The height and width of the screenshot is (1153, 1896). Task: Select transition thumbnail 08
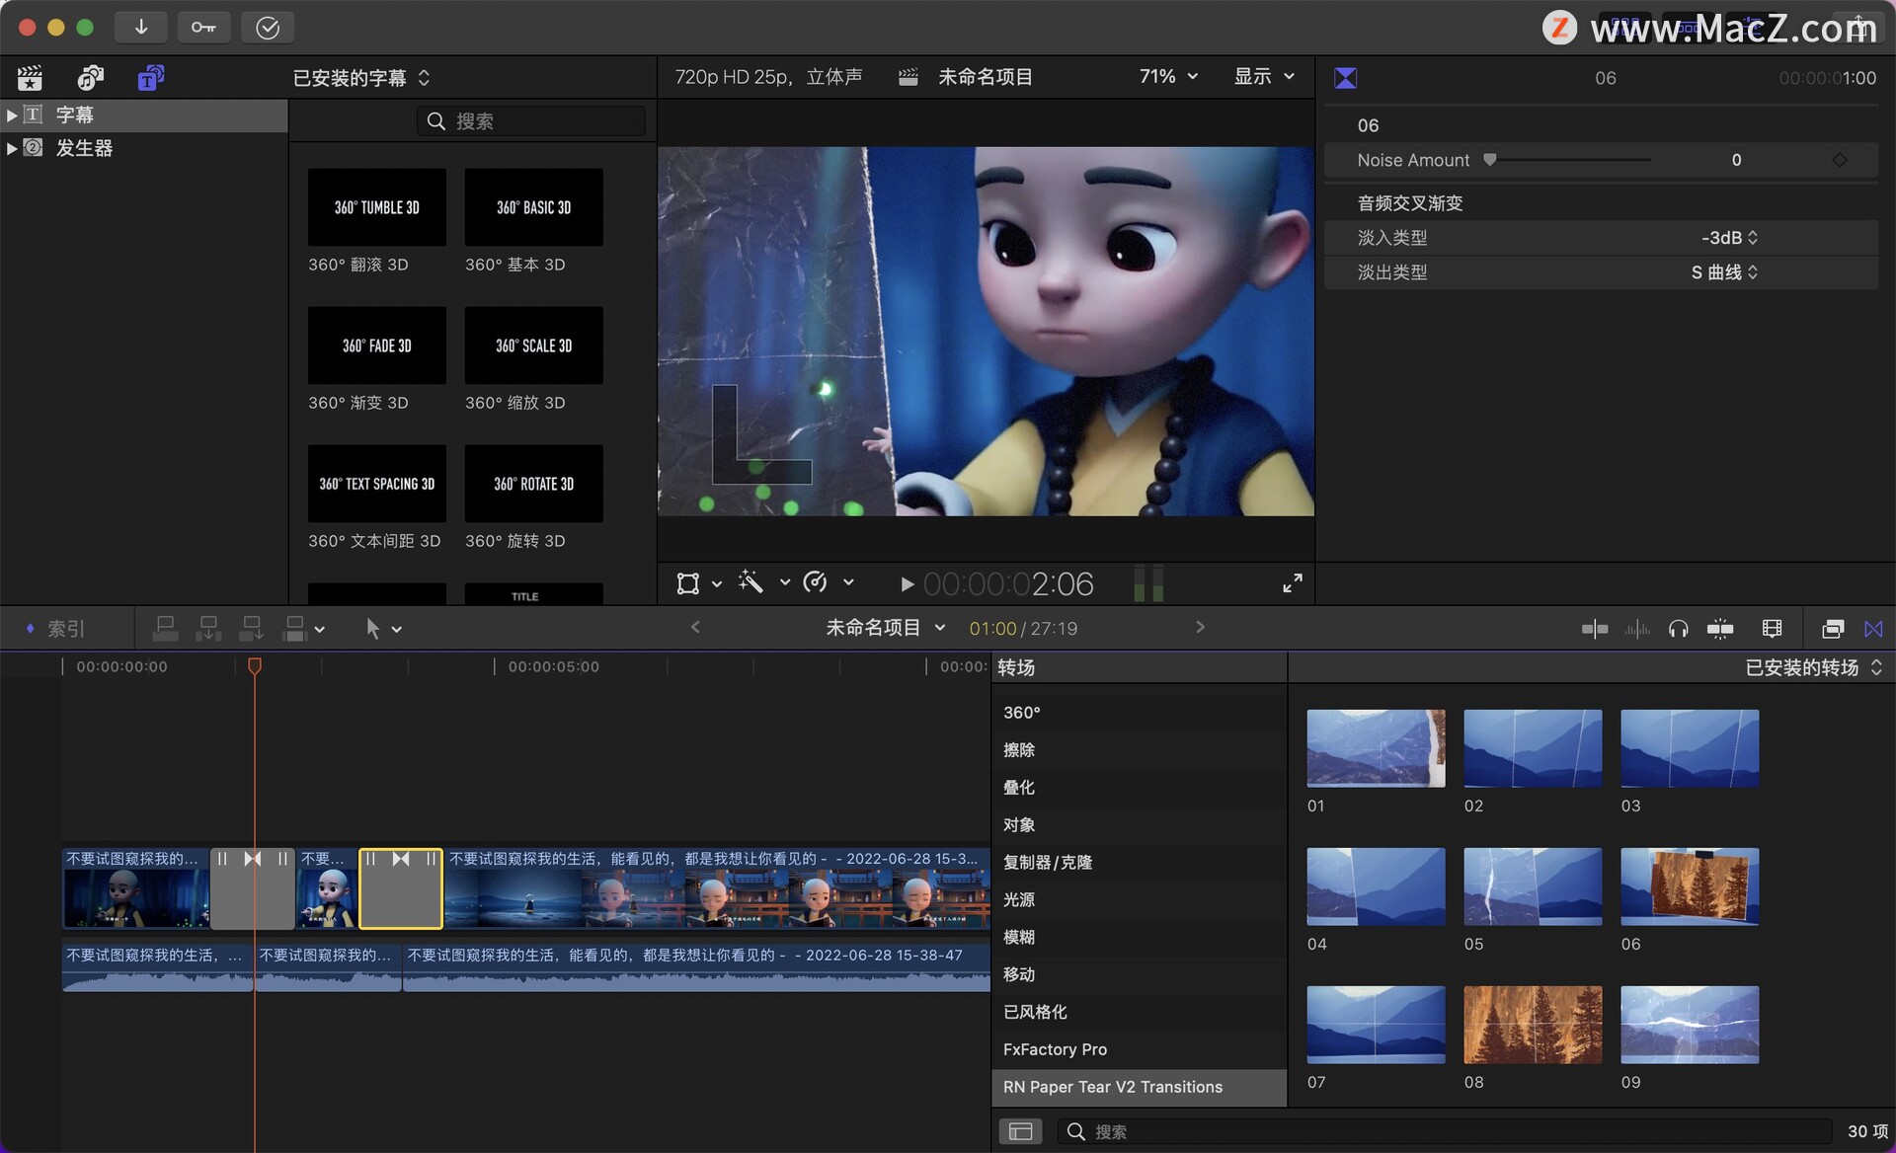(1532, 1025)
